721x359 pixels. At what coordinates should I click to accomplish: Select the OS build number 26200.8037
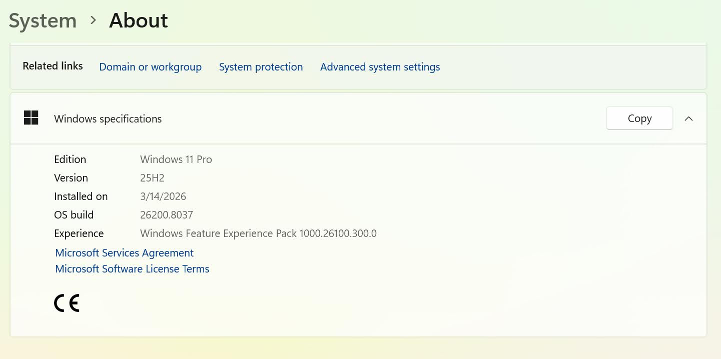tap(166, 215)
